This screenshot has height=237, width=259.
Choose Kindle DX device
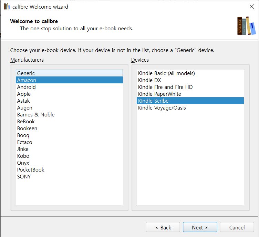point(190,80)
